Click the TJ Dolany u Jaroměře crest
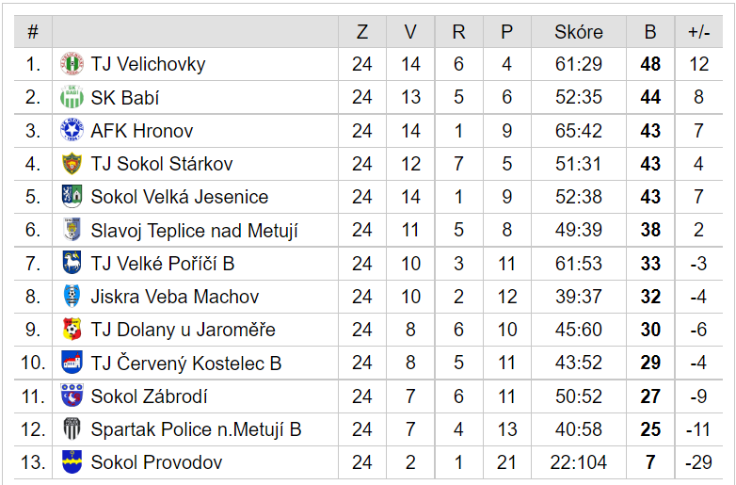 point(72,330)
